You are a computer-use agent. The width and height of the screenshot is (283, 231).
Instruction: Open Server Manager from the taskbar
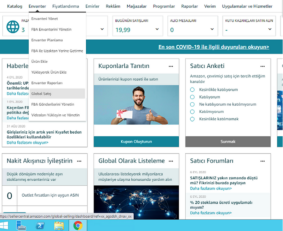point(21,225)
